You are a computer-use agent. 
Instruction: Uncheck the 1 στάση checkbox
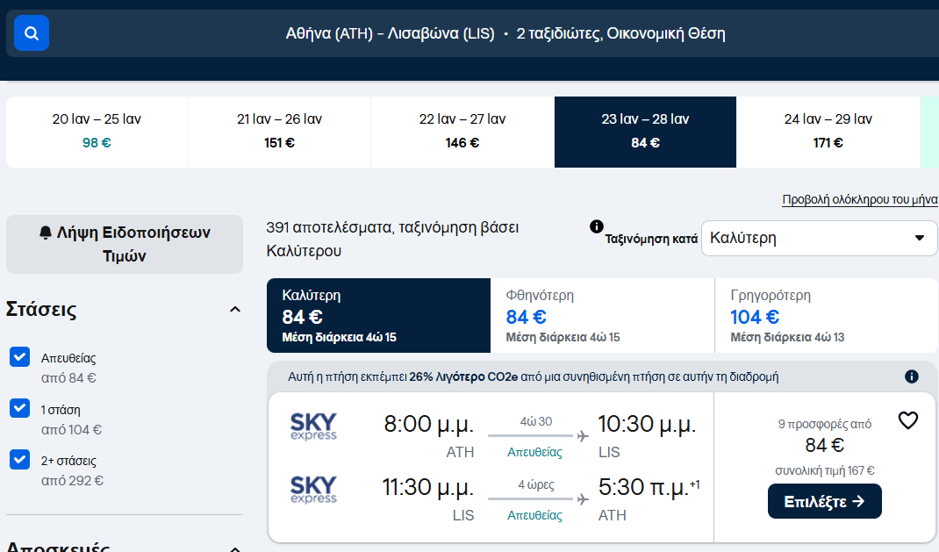(20, 408)
